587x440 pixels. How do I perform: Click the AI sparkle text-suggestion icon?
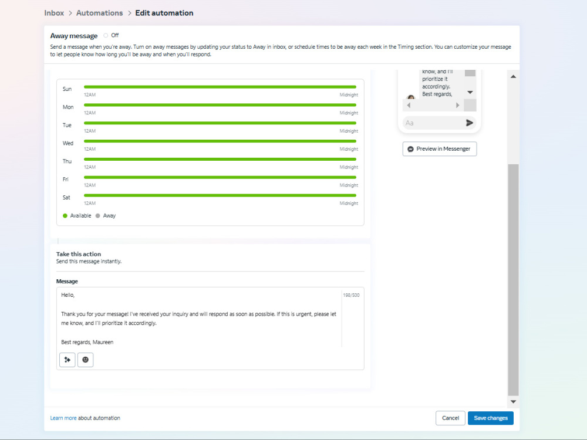point(68,360)
